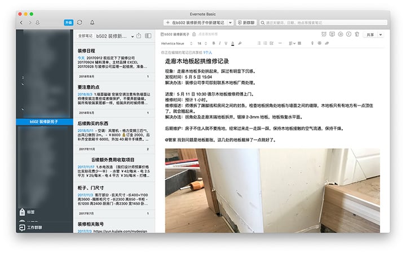The height and width of the screenshot is (254, 406).
Task: Toggle the highlighter tool
Action: click(x=240, y=43)
